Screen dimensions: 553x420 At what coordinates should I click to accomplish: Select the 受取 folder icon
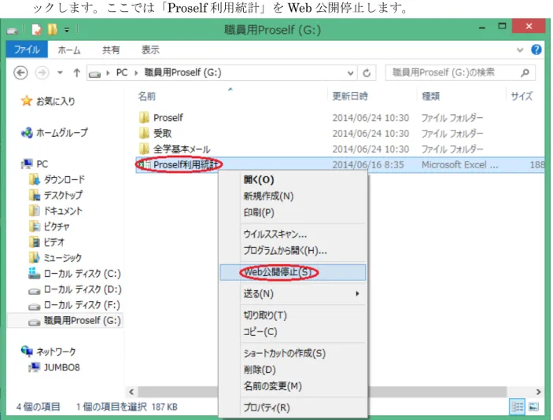[143, 133]
